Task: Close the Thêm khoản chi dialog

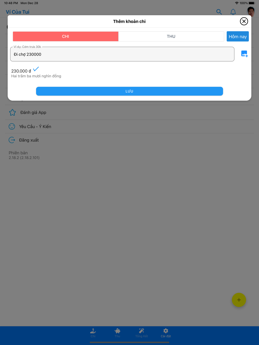Action: tap(244, 21)
